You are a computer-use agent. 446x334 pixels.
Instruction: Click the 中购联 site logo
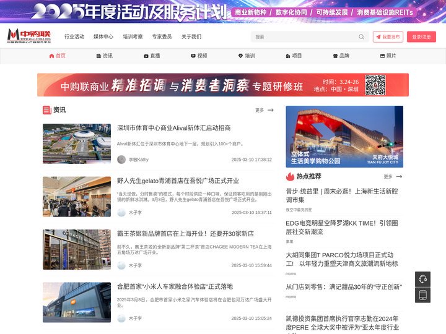pos(29,36)
